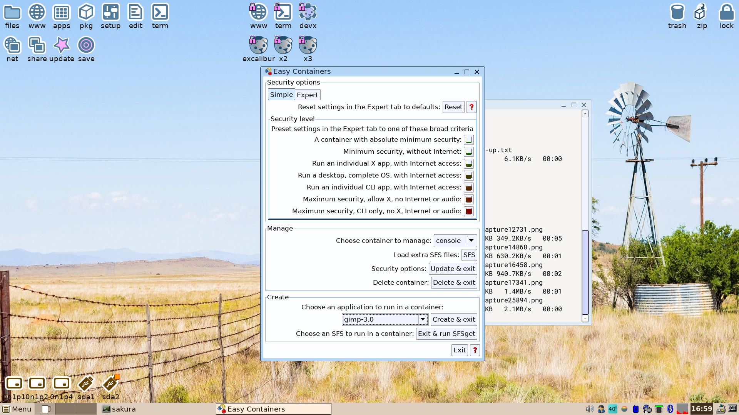Open the pkg package manager icon
Image resolution: width=739 pixels, height=415 pixels.
click(x=86, y=16)
